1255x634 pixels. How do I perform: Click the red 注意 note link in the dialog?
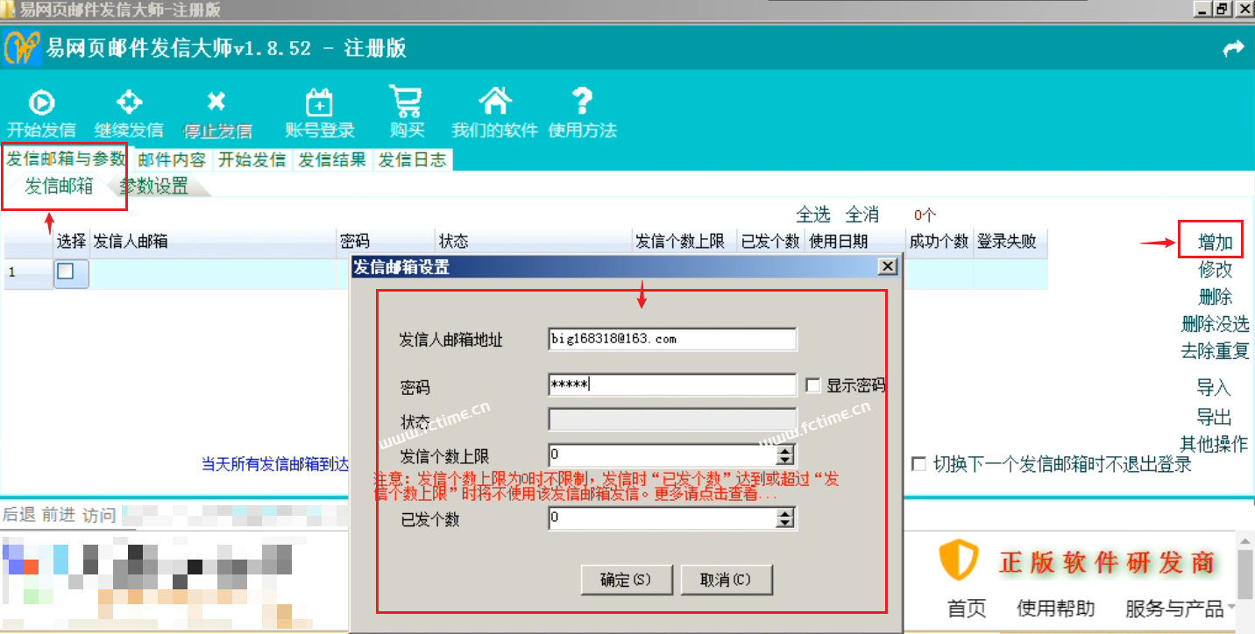[606, 487]
